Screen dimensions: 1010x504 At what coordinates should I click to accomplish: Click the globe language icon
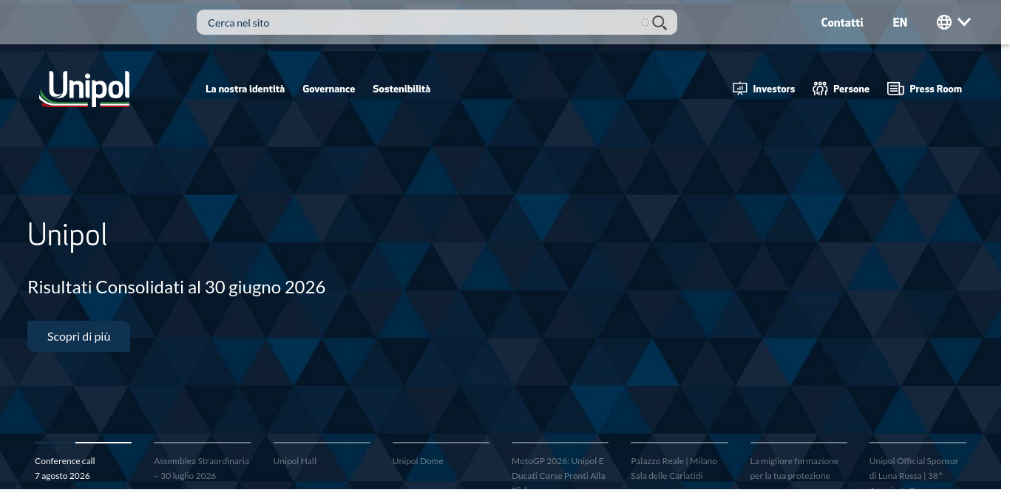coord(944,22)
